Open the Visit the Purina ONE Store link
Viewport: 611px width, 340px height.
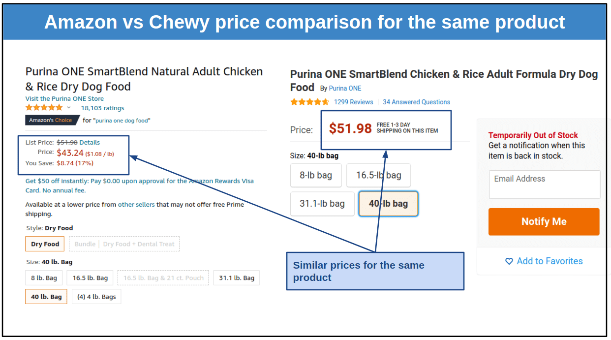coord(64,98)
